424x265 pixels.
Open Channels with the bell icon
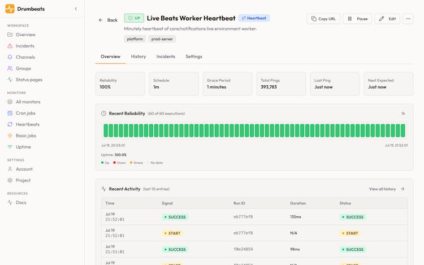[x=10, y=57]
